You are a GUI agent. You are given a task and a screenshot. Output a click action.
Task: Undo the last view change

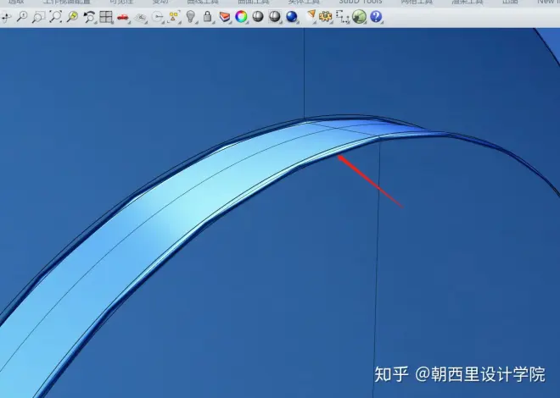tap(89, 17)
